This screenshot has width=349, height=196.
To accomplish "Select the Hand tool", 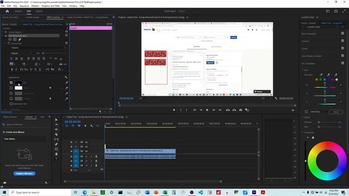I will click(56, 154).
